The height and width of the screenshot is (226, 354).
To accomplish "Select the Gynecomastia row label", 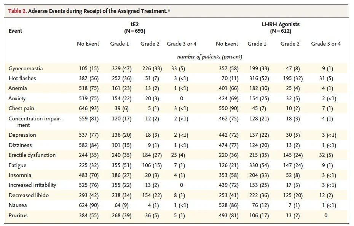I will pyautogui.click(x=26, y=68).
